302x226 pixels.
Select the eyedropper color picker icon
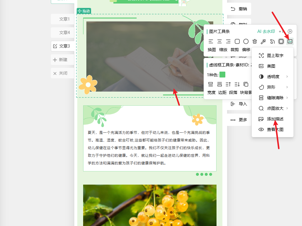pyautogui.click(x=263, y=41)
